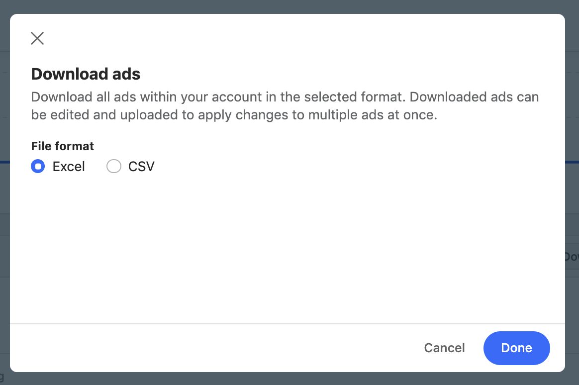Dismiss the modal using the X icon

37,38
